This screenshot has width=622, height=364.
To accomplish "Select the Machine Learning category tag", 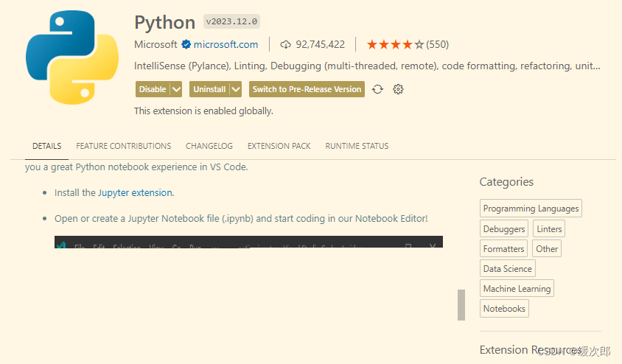I will pyautogui.click(x=517, y=288).
